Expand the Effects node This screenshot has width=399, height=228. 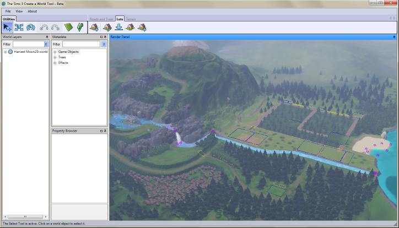click(55, 63)
